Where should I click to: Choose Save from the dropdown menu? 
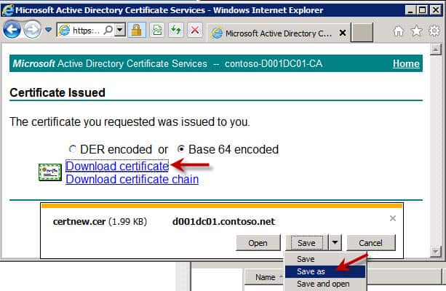click(x=325, y=259)
